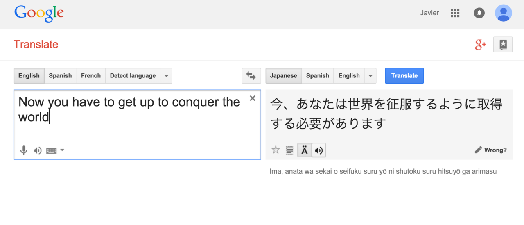Open the virtual keyboard icon
Screen dimensions: 524x225
(51, 150)
